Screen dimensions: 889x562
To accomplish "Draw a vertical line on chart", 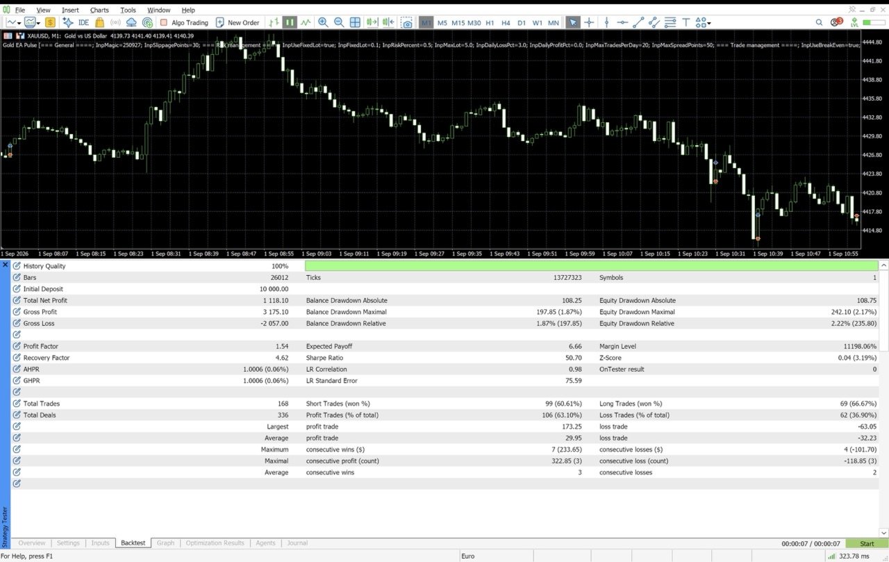I will coord(606,22).
